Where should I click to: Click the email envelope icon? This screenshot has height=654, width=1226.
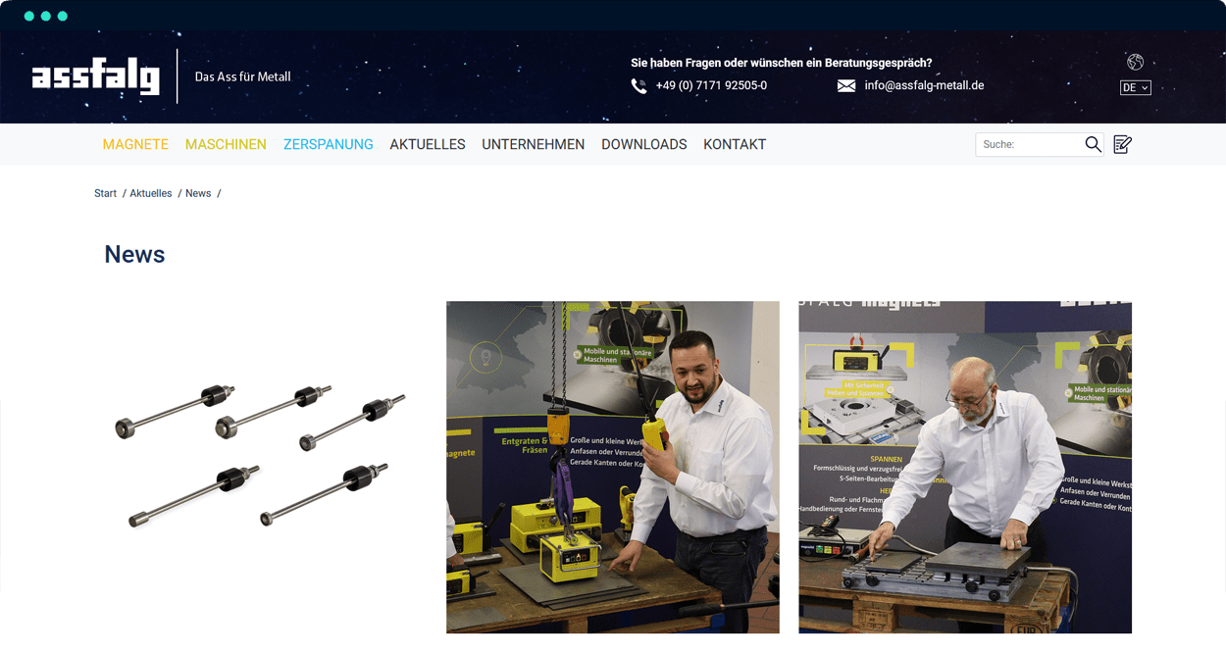coord(846,86)
